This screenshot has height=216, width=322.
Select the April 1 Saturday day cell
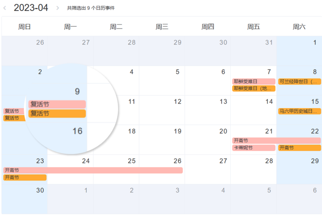[x=299, y=51]
